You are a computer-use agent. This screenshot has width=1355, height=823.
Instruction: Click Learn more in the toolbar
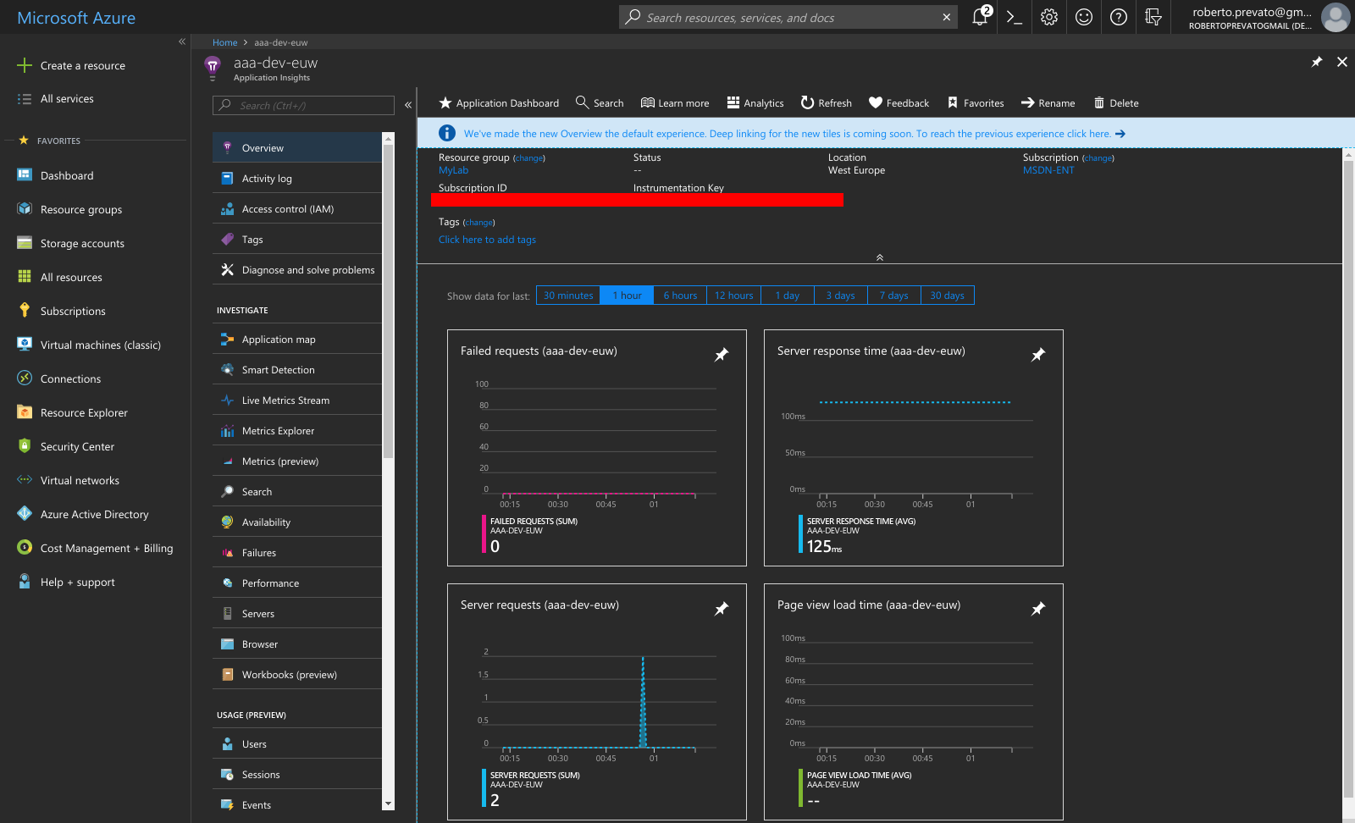675,103
